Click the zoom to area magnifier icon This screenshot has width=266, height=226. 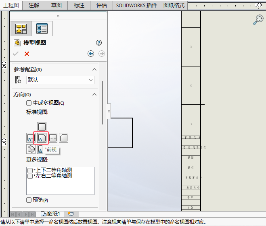[258, 20]
